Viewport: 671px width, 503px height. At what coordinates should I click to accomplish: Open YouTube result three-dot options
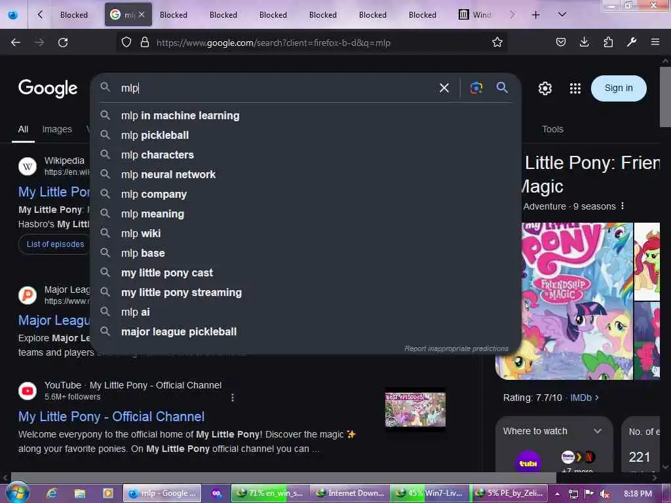tap(233, 398)
